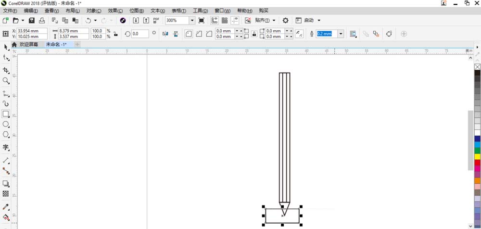Select the Pick tool
Image resolution: width=481 pixels, height=229 pixels.
[6, 47]
